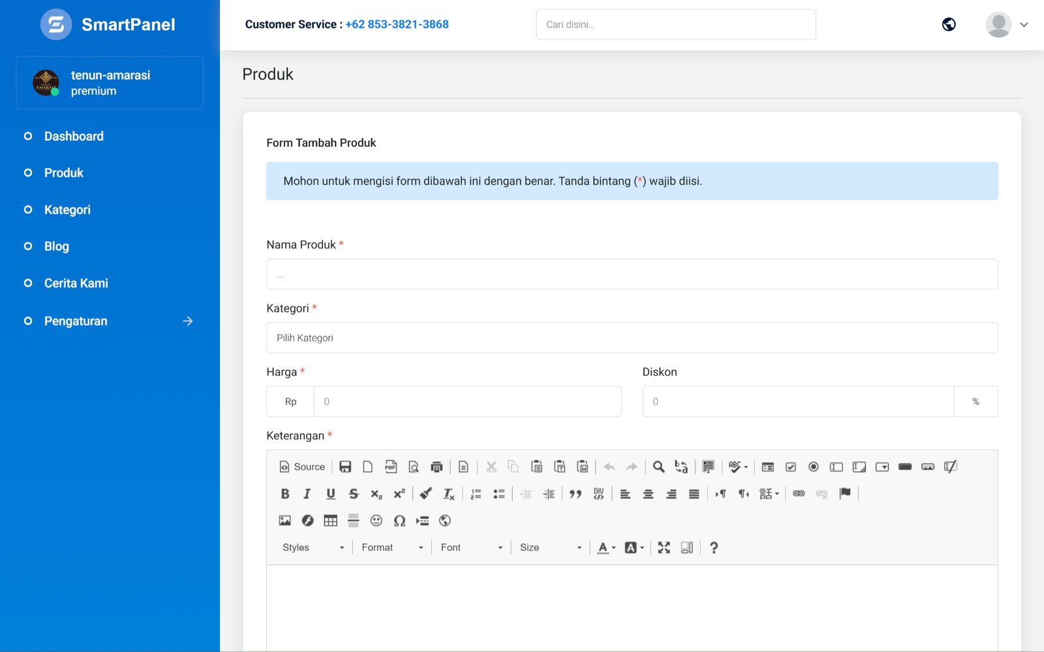Click the Paste as plain text icon
The image size is (1044, 652).
point(559,467)
